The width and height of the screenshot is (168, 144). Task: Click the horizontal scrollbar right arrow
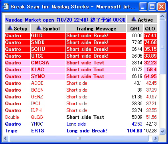(155, 138)
